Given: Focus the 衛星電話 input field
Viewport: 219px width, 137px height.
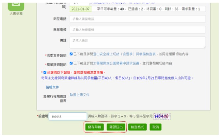Looking at the screenshot, I should click(x=137, y=19).
